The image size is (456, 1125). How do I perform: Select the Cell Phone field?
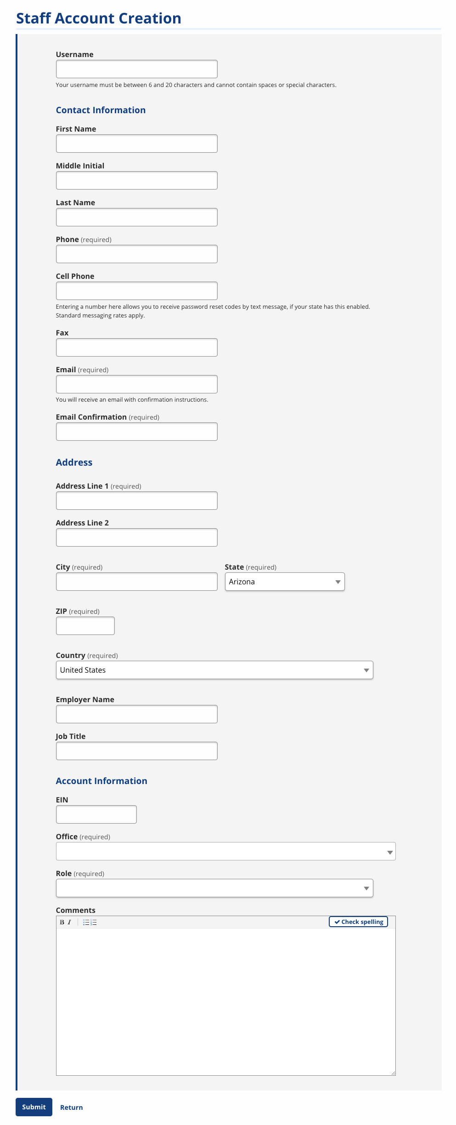point(136,290)
